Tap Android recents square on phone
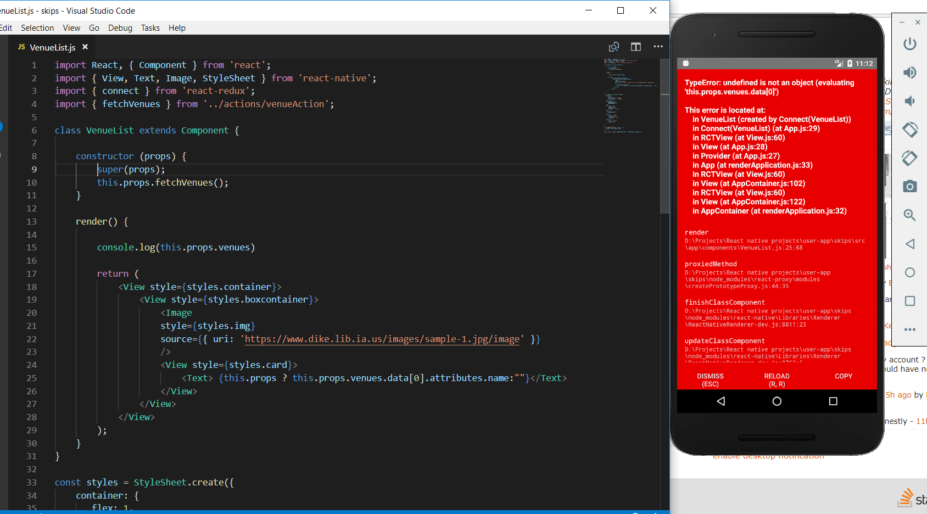The width and height of the screenshot is (927, 514). point(833,401)
